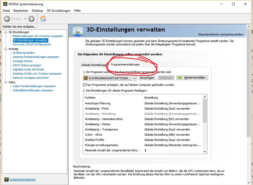Click the Wiederherstellen button

[x=192, y=78]
